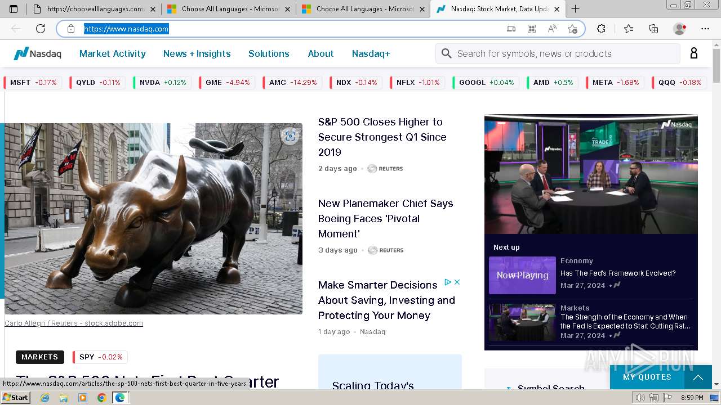Screen dimensions: 721x405
Task: Click the volume icon in the system tray
Action: (x=640, y=398)
